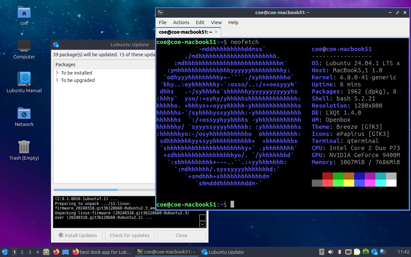This screenshot has width=411, height=257.
Task: Close the Lubuntu Update window via Close button
Action: 181,235
